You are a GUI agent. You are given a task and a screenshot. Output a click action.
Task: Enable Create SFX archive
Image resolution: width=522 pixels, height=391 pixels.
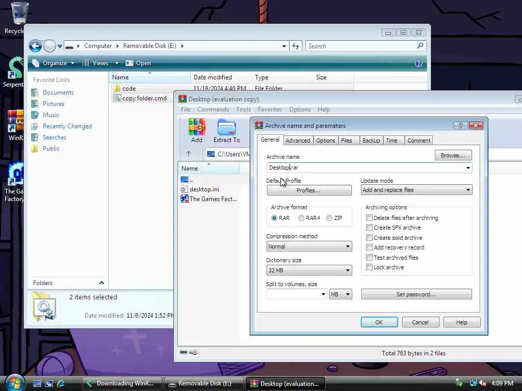tap(369, 228)
